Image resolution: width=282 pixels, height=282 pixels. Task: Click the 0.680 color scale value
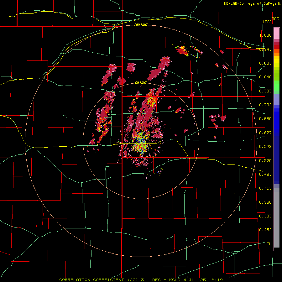[265, 119]
